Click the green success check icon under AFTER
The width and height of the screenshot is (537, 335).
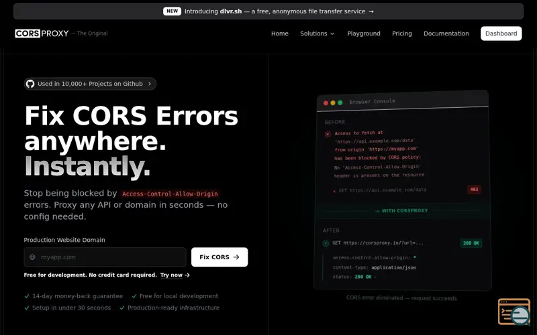[x=326, y=243]
